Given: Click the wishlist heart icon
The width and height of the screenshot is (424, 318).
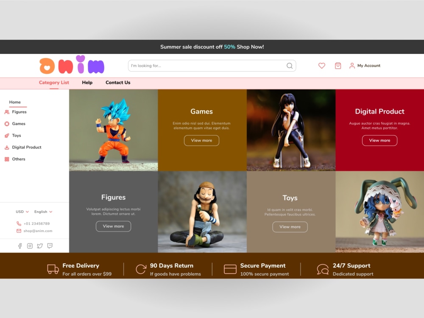Looking at the screenshot, I should pyautogui.click(x=321, y=66).
